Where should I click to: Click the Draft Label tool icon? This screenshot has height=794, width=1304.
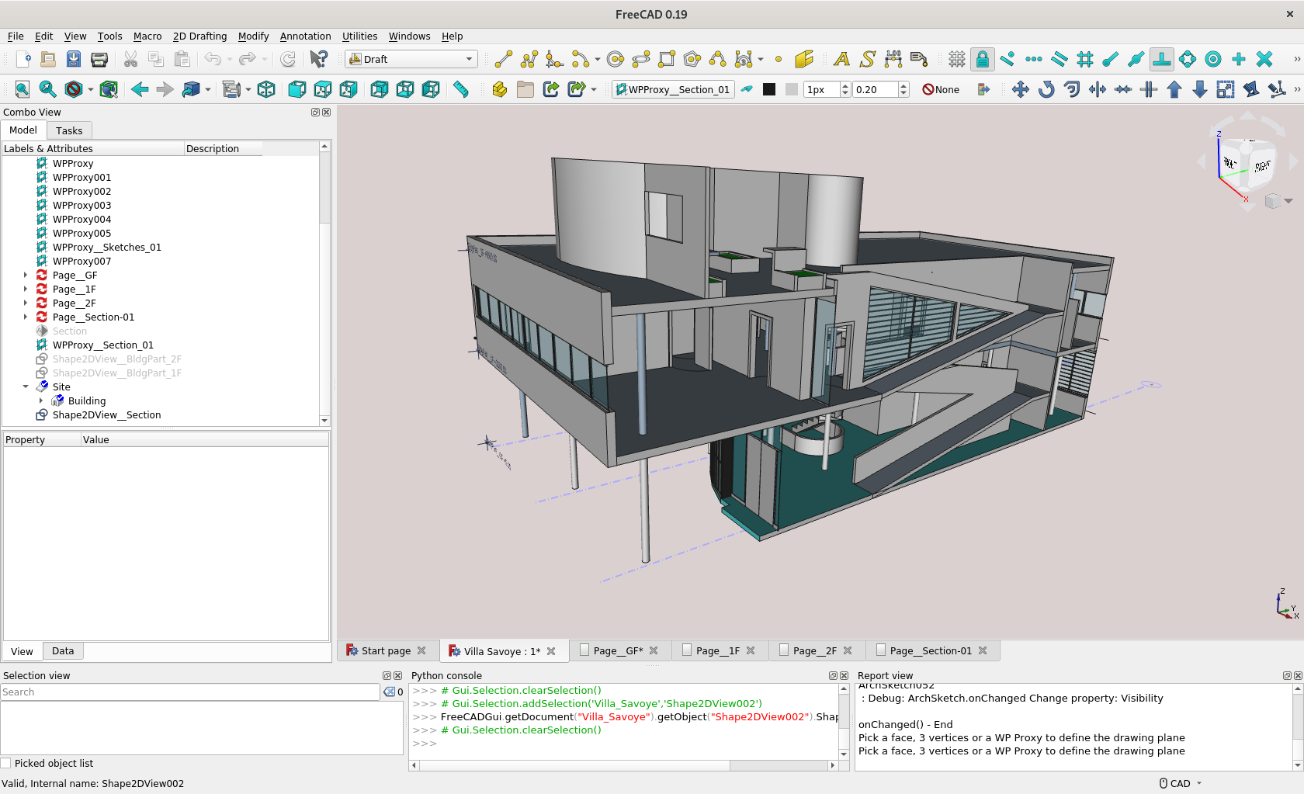(919, 59)
